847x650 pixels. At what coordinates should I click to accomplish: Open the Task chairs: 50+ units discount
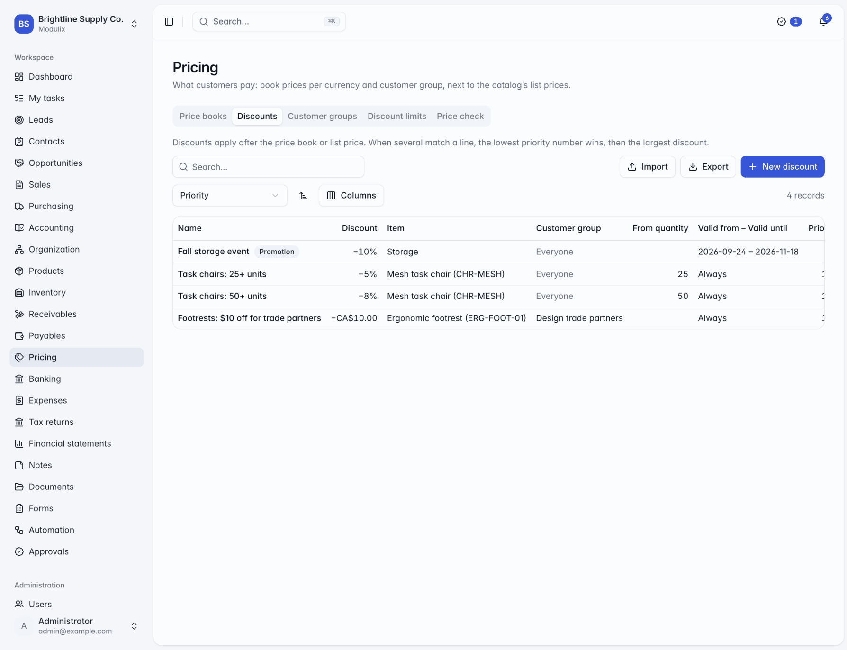tap(498, 296)
